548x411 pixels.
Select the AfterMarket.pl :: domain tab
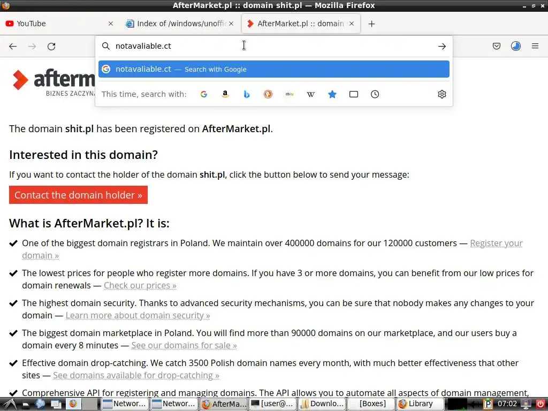pos(301,24)
